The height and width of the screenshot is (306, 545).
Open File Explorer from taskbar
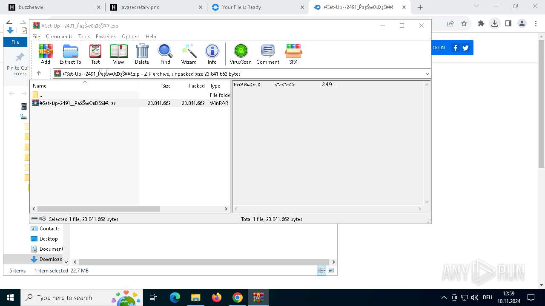(x=195, y=297)
